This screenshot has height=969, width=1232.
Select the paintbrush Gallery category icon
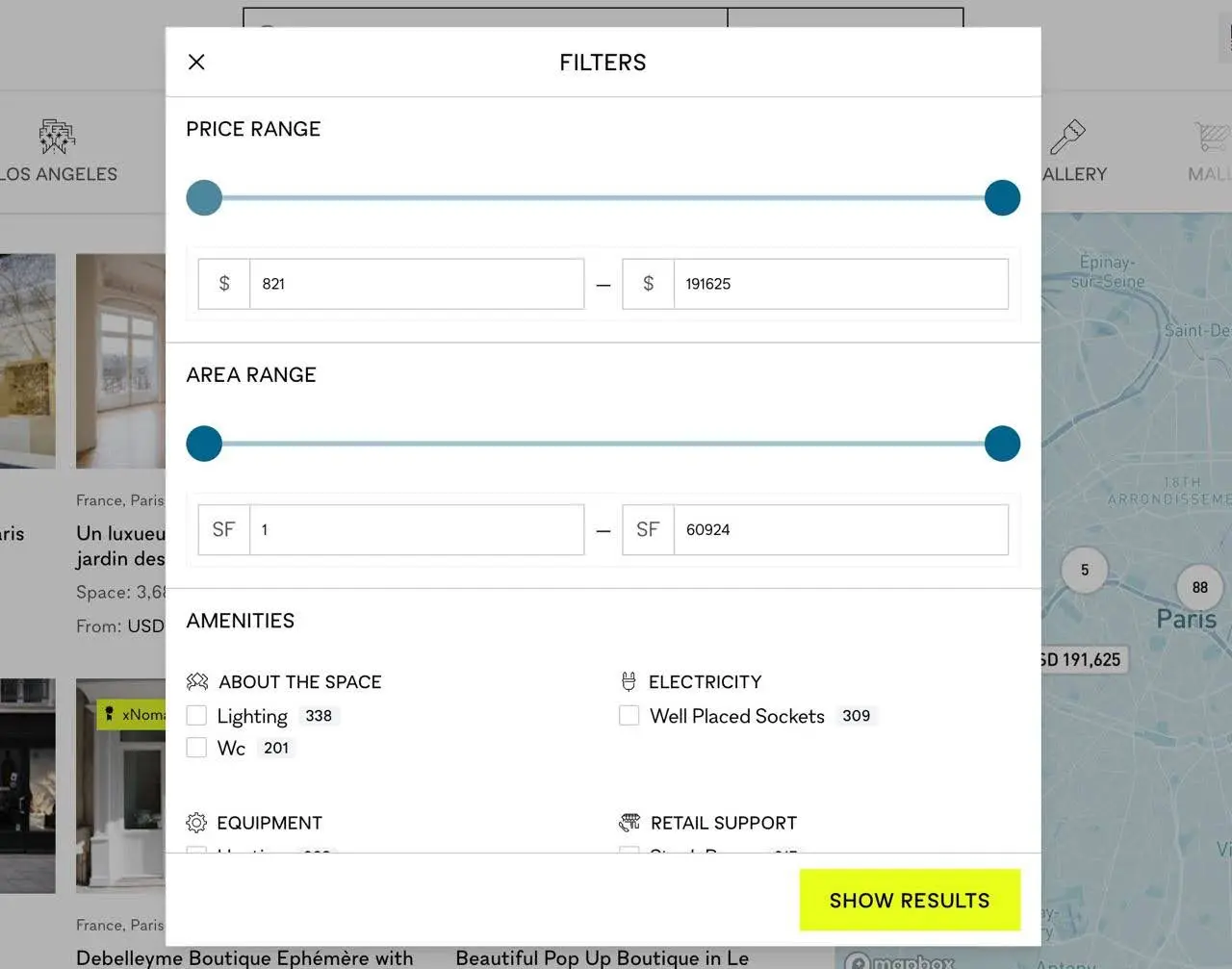click(x=1070, y=136)
